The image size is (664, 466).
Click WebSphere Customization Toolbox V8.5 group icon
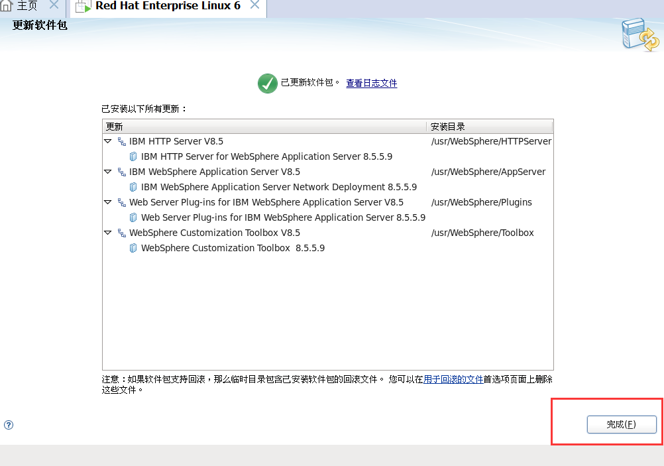coord(122,233)
